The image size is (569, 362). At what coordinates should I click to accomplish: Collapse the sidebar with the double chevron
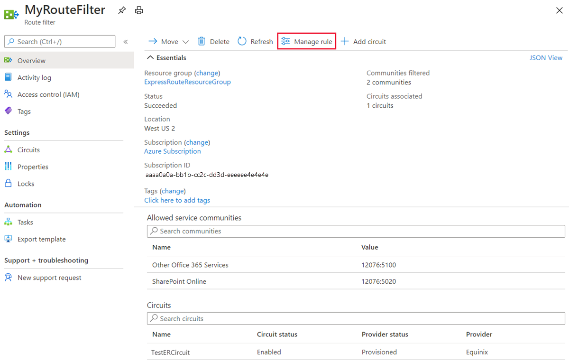click(126, 41)
